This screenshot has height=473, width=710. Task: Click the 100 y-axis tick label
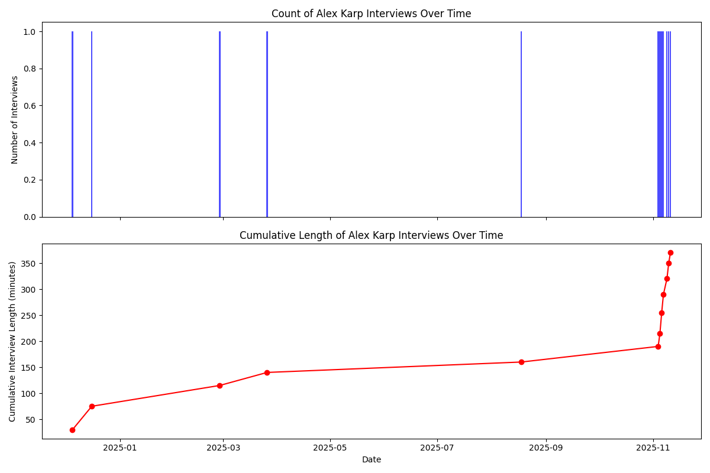pyautogui.click(x=29, y=393)
